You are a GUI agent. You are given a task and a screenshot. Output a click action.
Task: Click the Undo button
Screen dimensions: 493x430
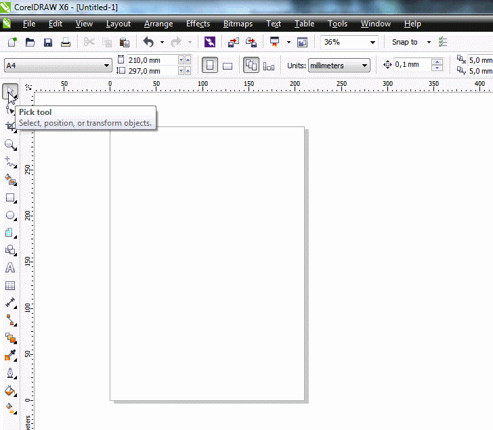(148, 42)
